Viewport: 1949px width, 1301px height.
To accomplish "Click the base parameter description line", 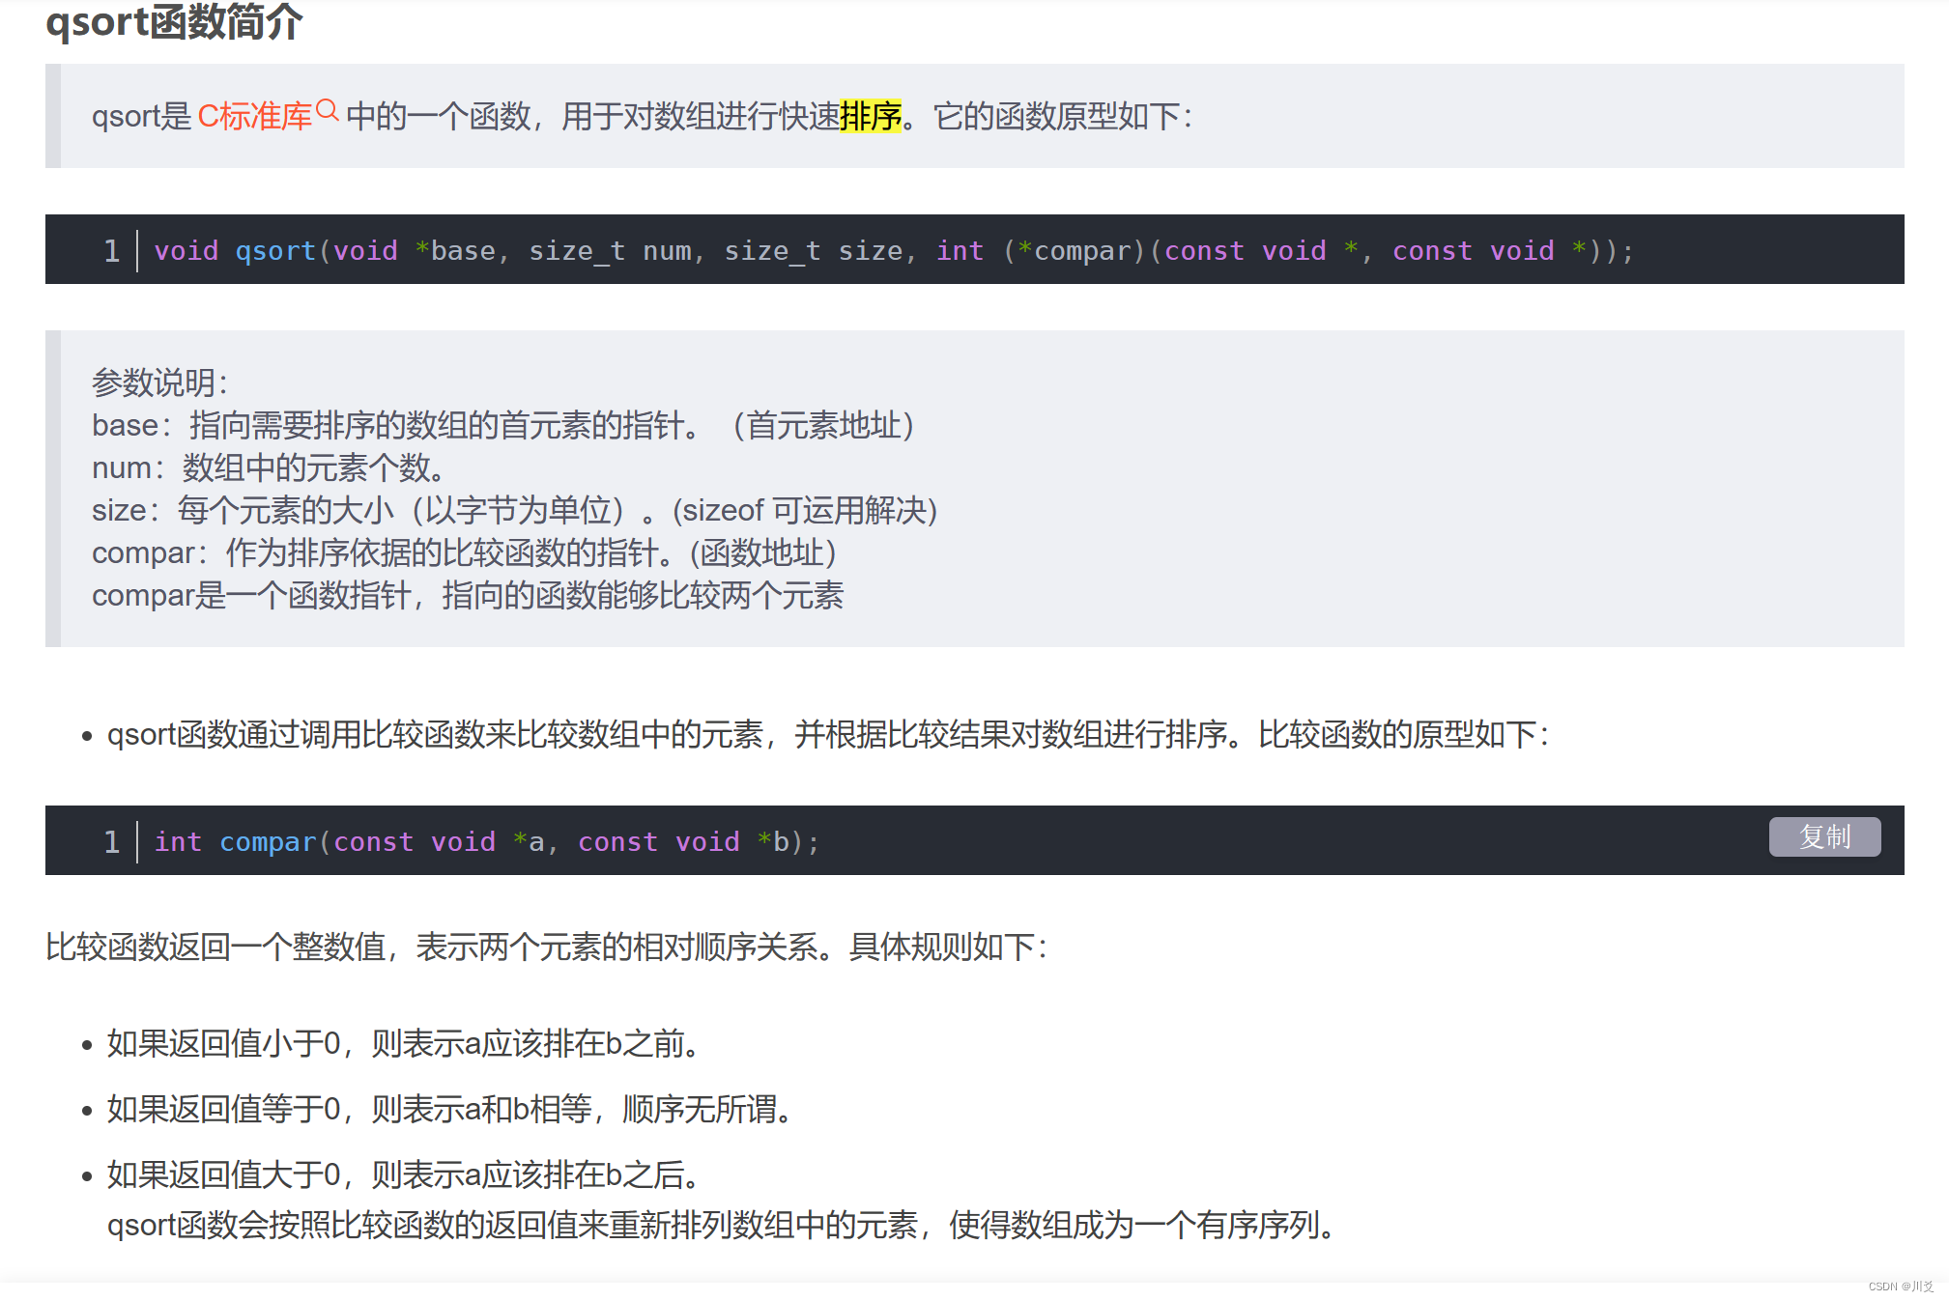I will click(x=503, y=425).
